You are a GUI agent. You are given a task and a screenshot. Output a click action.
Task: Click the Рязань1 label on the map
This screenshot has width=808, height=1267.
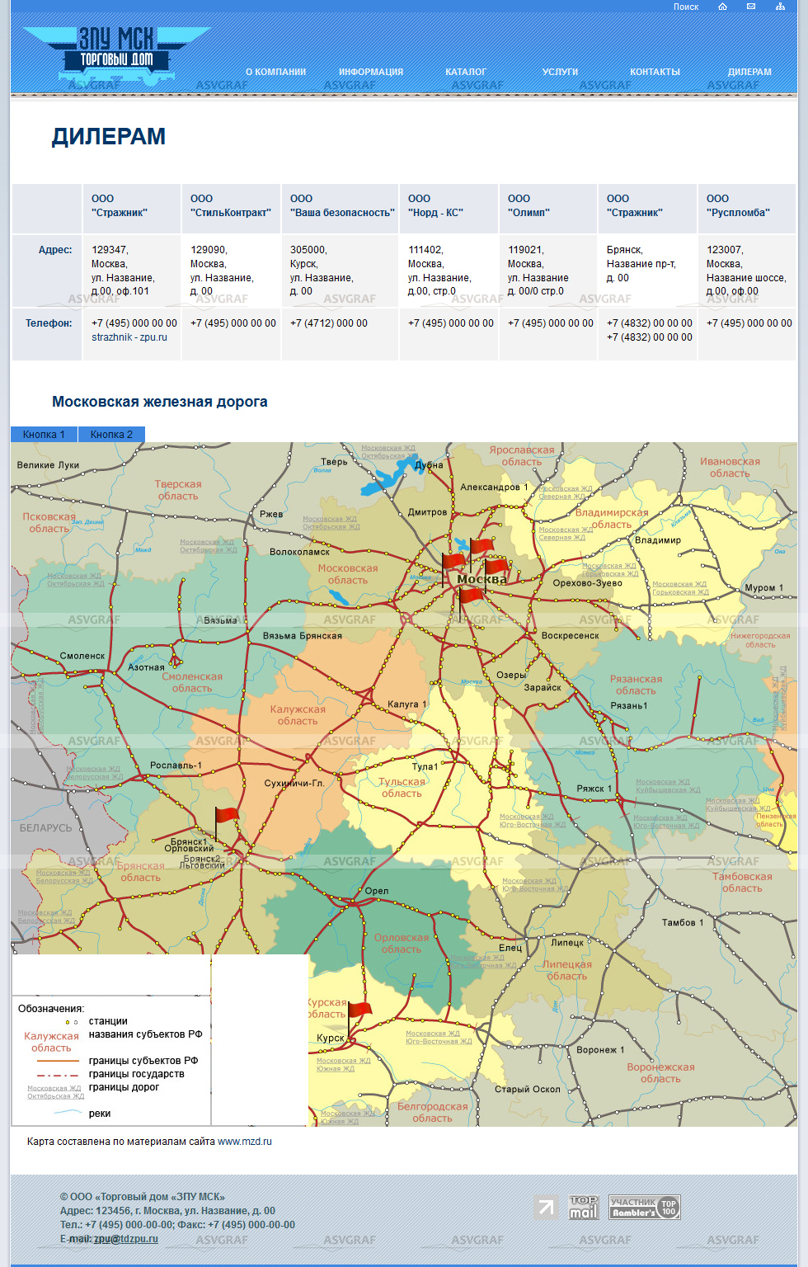click(629, 706)
